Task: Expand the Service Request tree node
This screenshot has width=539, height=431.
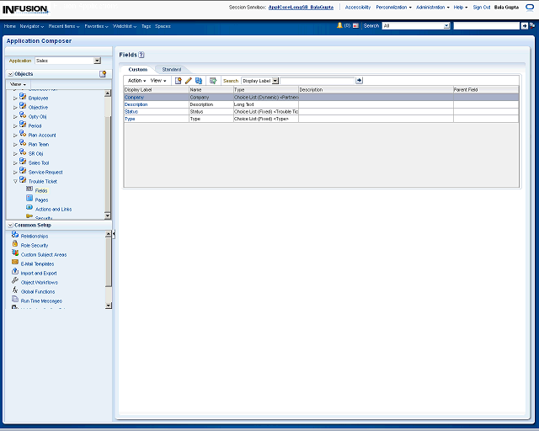Action: [15, 172]
